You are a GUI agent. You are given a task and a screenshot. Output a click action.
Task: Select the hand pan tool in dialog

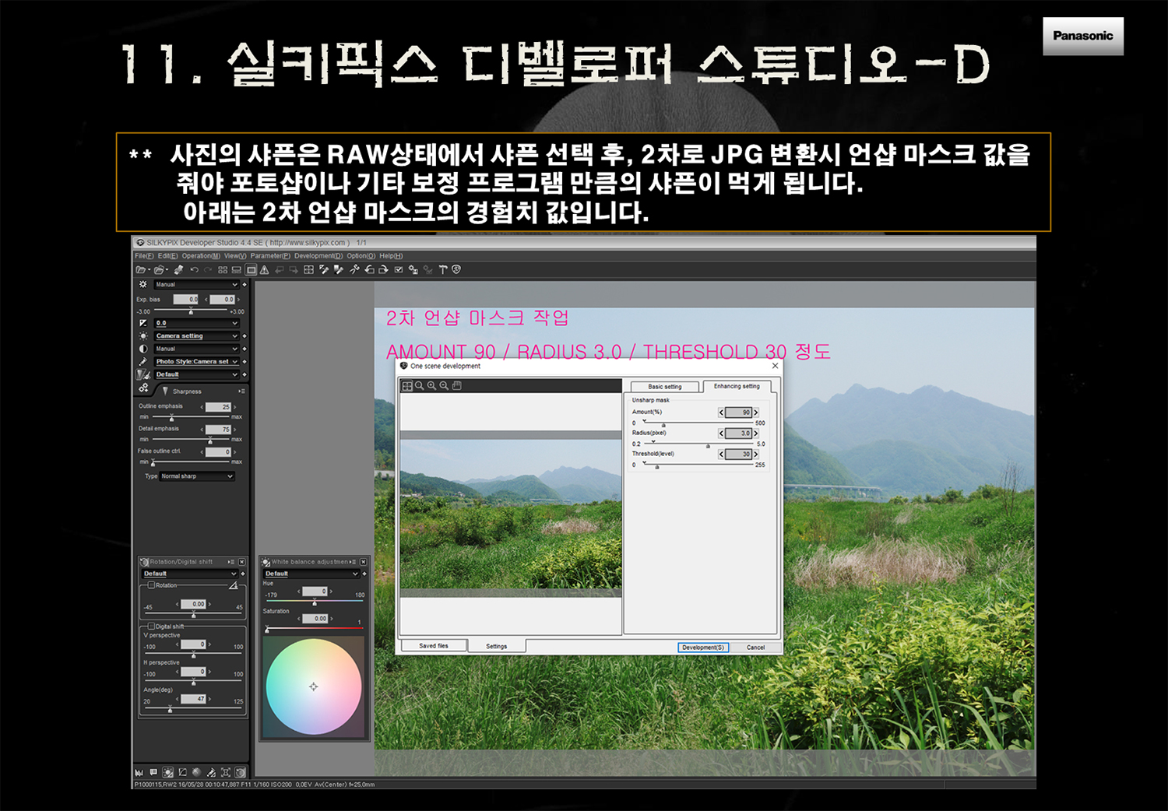[x=457, y=386]
